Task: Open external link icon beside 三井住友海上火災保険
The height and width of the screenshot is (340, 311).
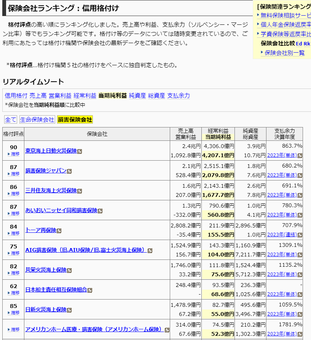Action: pos(80,191)
